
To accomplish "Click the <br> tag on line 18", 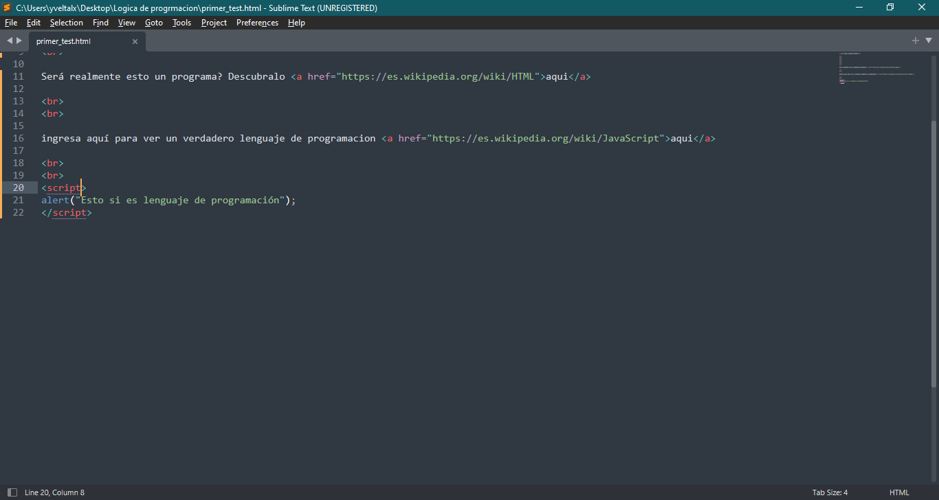I will [x=52, y=163].
